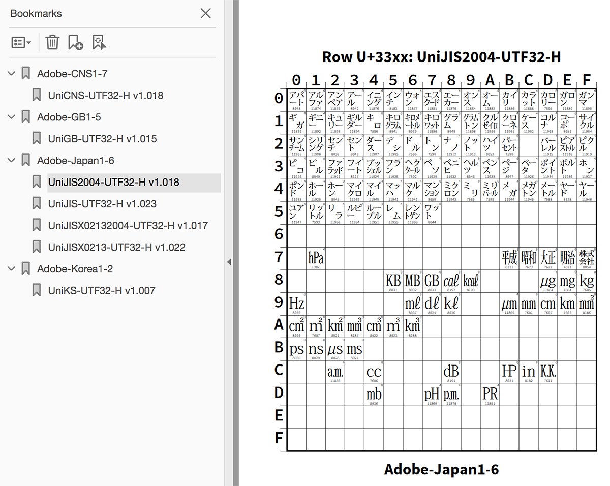
Task: Go to UniJIS-UTF32-H v1.023 bookmark
Action: click(102, 204)
